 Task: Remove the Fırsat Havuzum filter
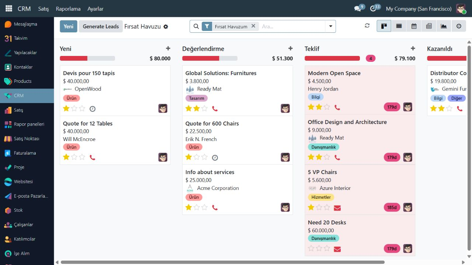[x=253, y=26]
